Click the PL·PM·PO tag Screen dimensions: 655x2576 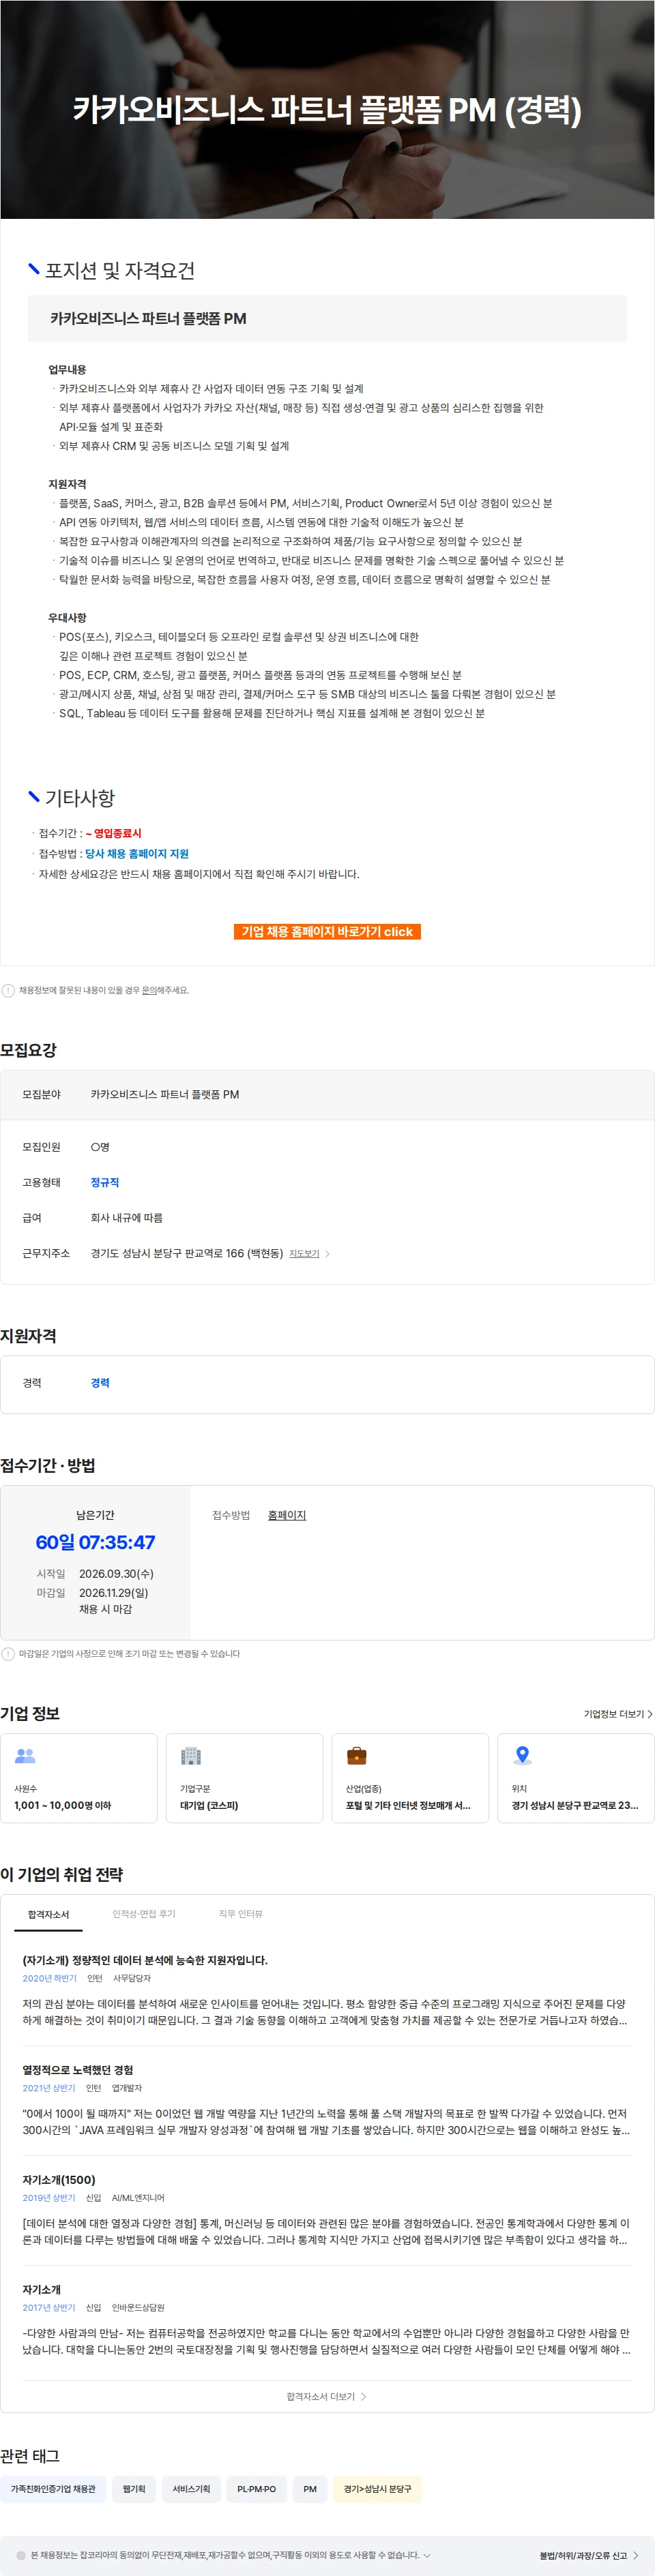coord(257,2489)
